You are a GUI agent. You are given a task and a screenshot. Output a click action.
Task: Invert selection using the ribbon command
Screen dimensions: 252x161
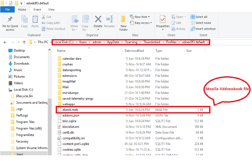203,29
